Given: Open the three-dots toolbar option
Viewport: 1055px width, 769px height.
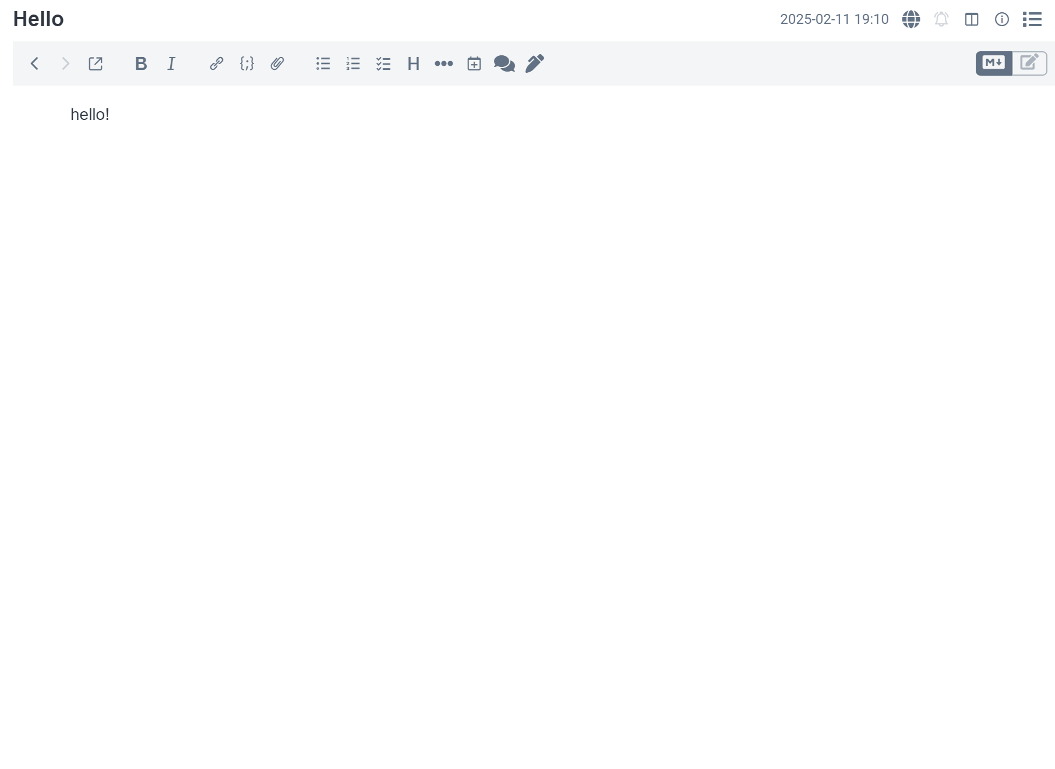Looking at the screenshot, I should pos(444,63).
